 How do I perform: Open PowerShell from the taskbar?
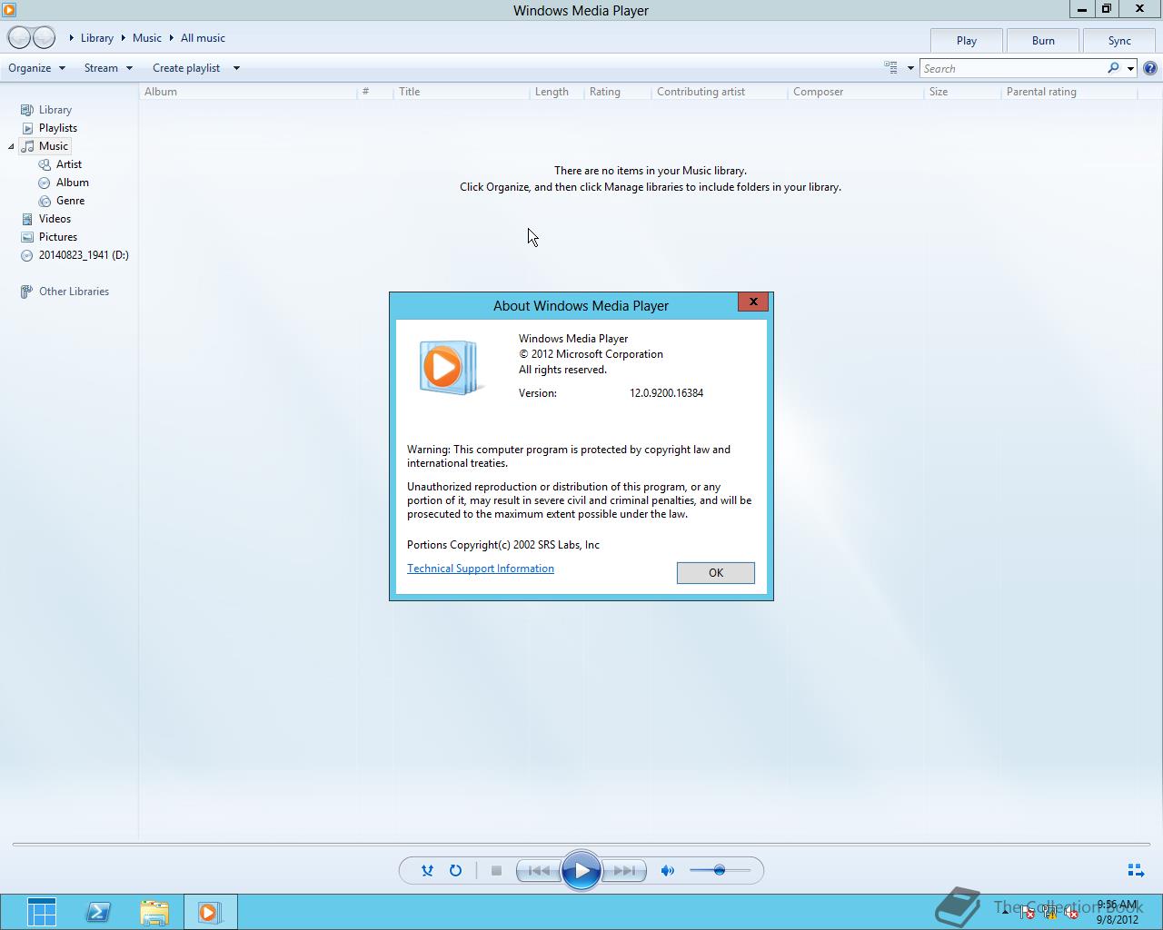click(x=98, y=912)
